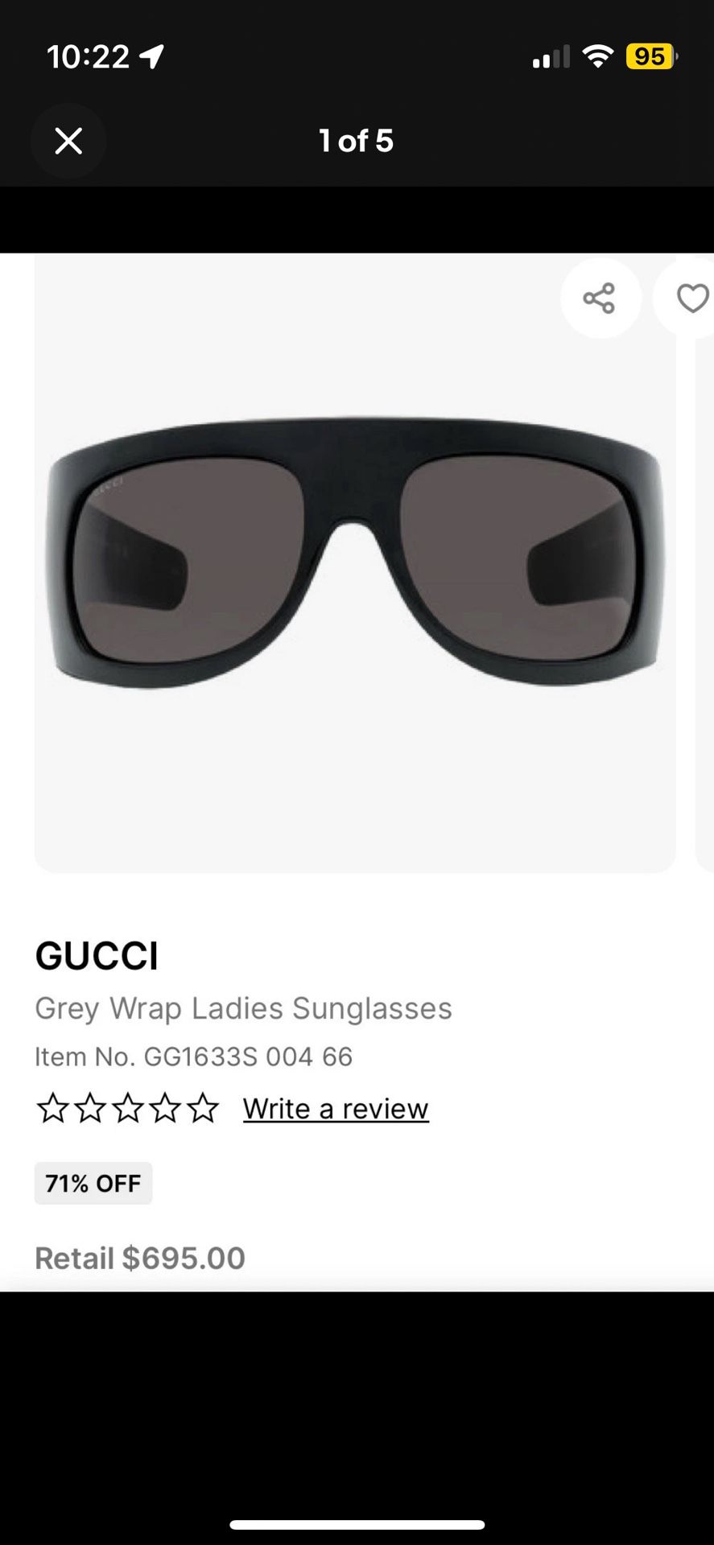This screenshot has width=714, height=1545.
Task: Tap the 10:22 clock in status bar
Action: (x=89, y=56)
